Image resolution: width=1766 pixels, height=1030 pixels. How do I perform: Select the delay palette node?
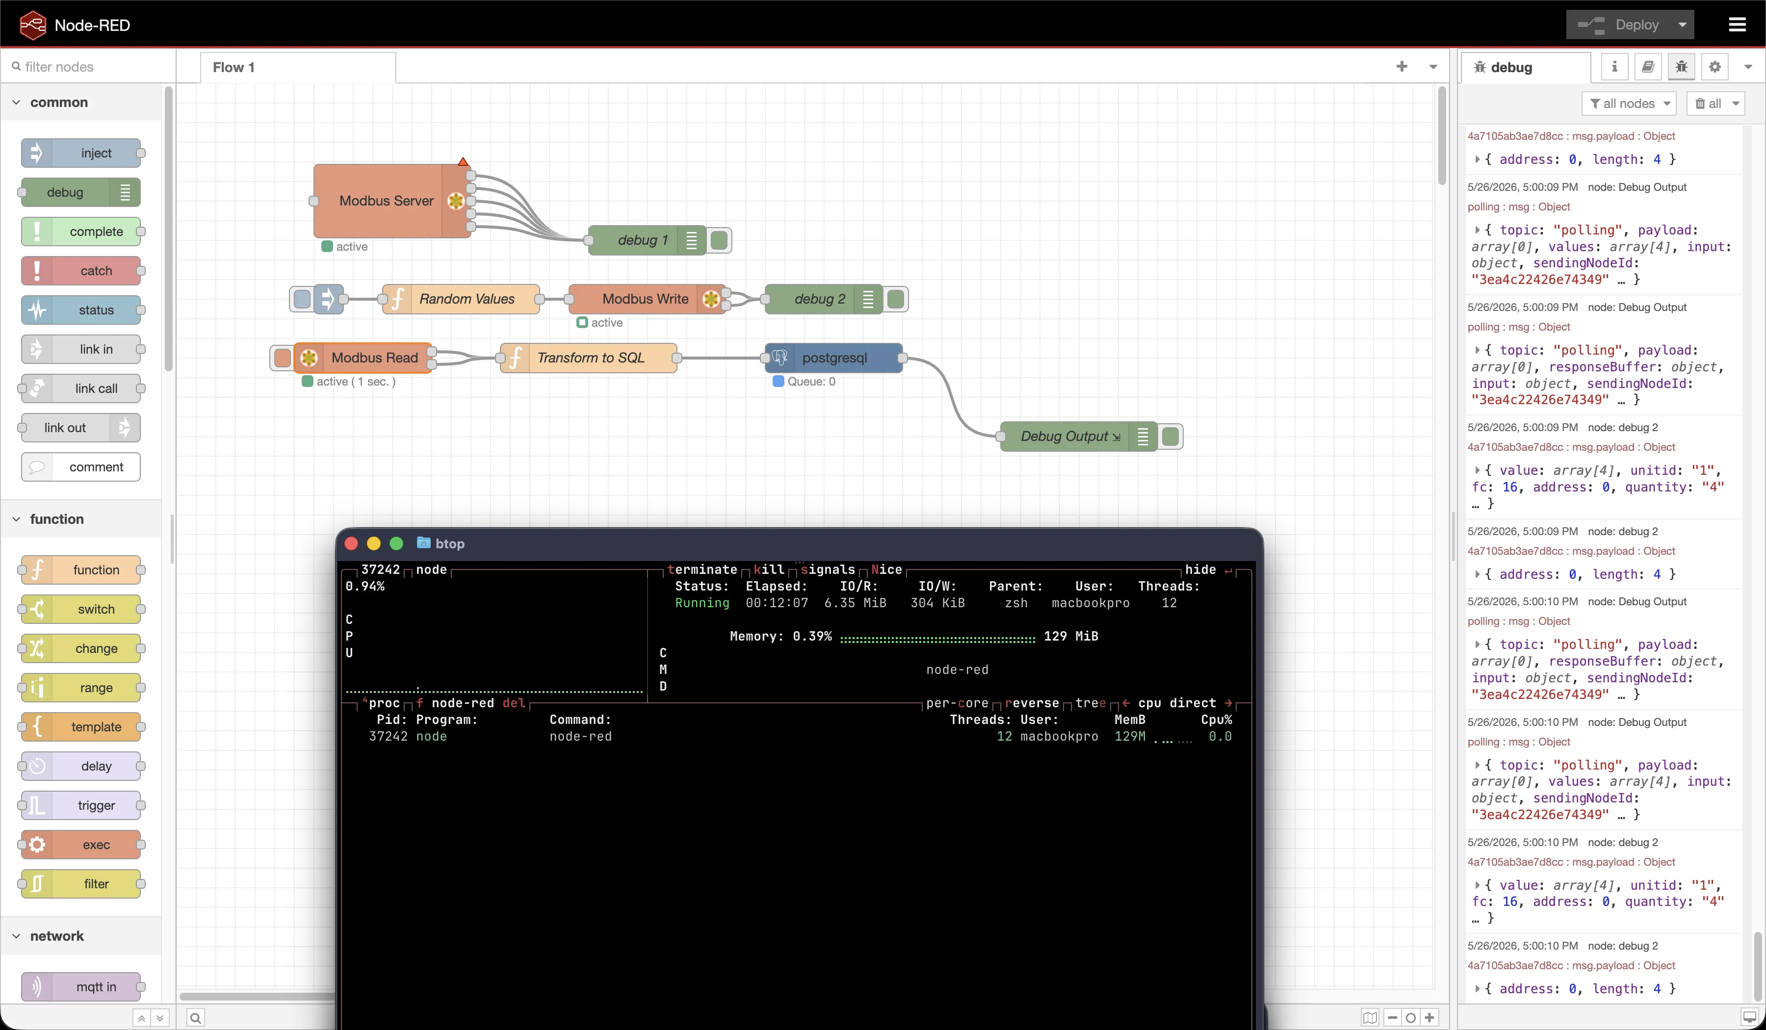80,766
